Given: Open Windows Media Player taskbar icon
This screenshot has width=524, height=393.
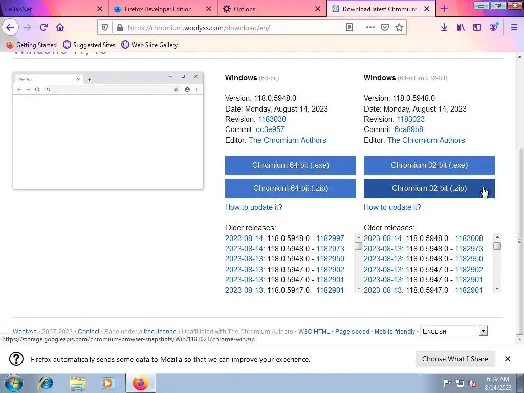Looking at the screenshot, I should [x=108, y=383].
